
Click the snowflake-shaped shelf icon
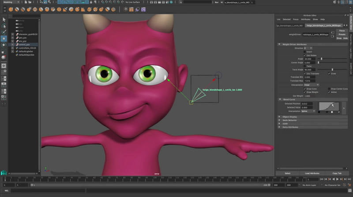coord(125,8)
